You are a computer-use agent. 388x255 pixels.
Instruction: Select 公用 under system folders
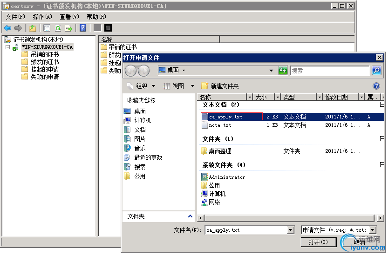(211, 185)
